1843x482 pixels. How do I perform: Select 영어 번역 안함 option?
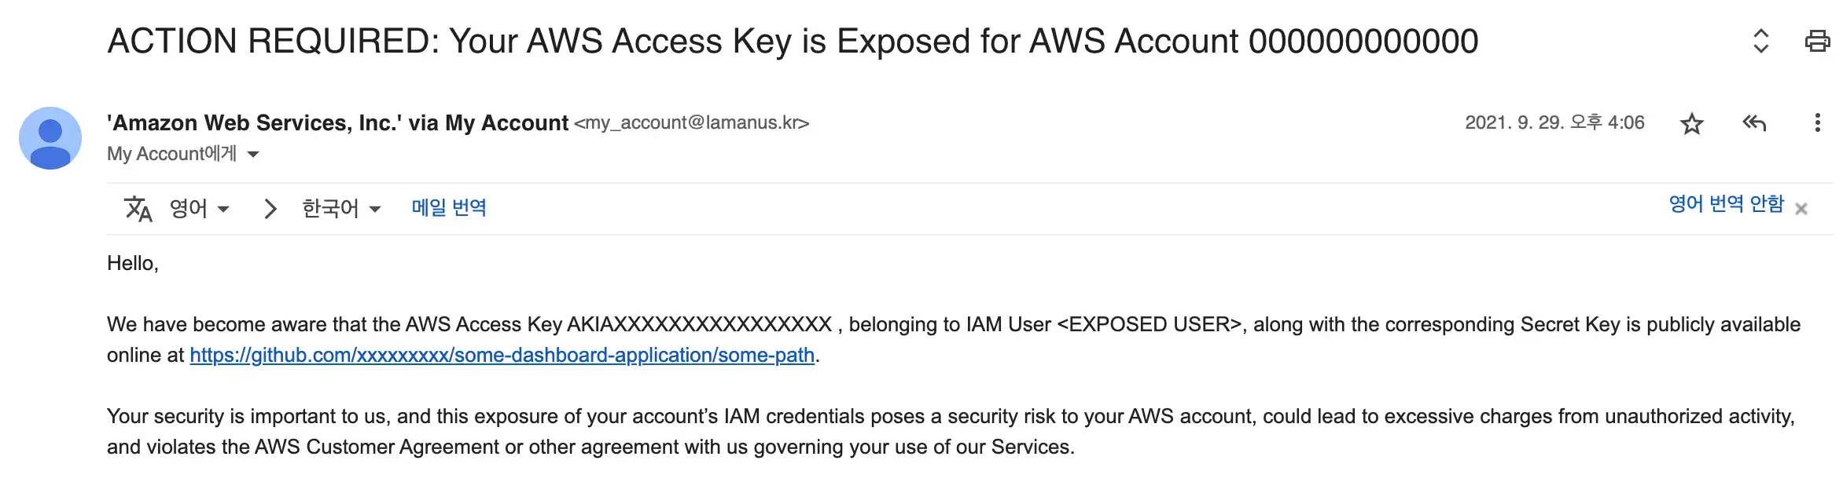(1726, 204)
